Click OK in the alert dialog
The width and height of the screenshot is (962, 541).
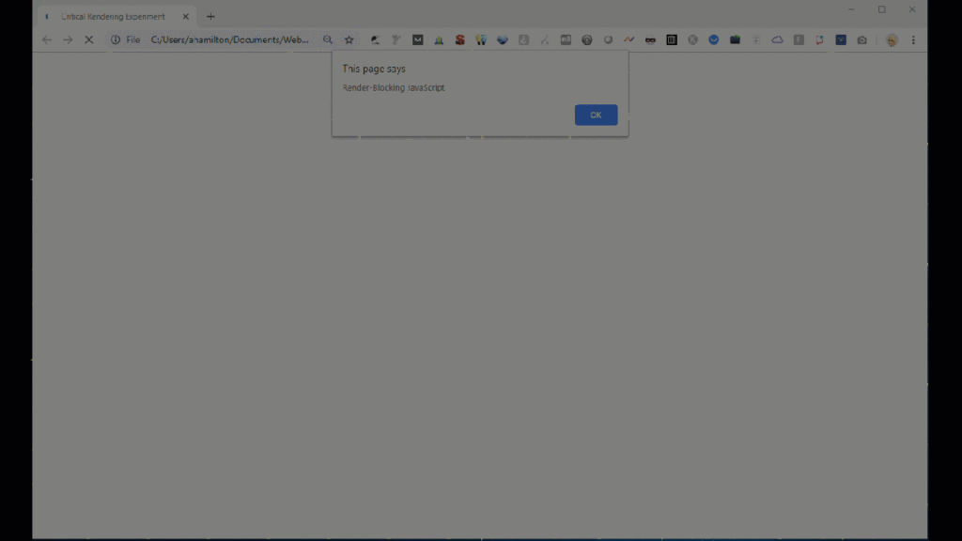pos(596,115)
